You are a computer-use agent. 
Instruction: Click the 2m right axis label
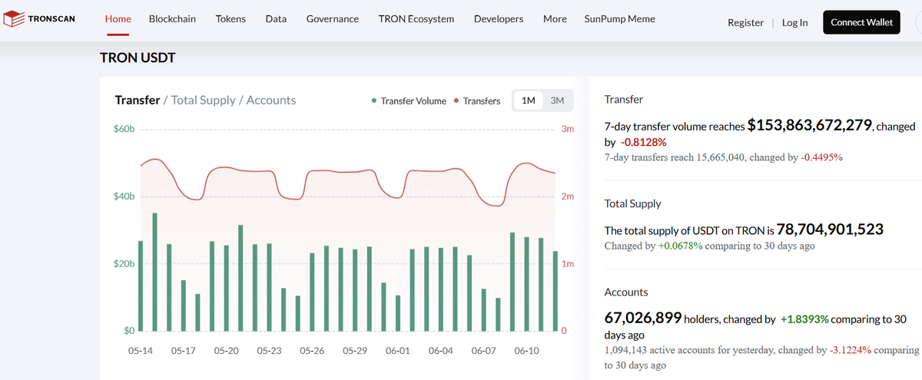tap(569, 197)
